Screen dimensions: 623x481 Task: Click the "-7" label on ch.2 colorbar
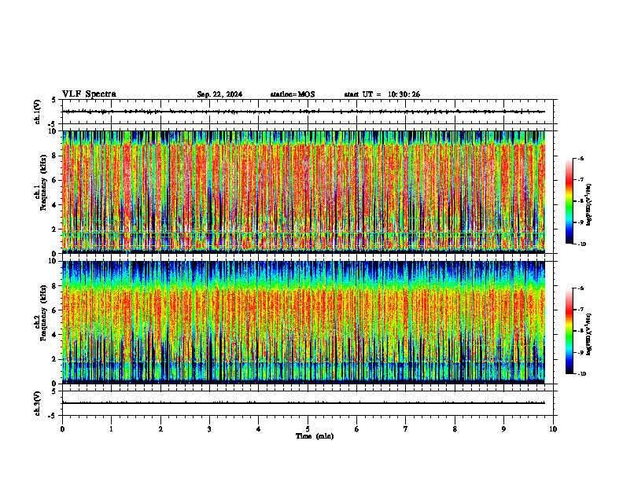pyautogui.click(x=581, y=310)
